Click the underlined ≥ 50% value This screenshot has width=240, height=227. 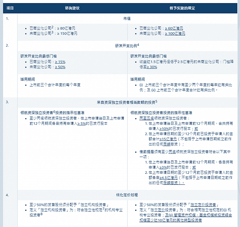tap(60, 67)
